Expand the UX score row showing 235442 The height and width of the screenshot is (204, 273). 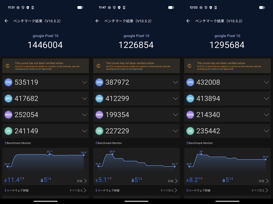click(x=266, y=131)
